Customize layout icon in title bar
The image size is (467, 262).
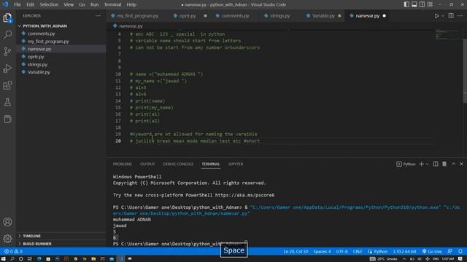pos(430,4)
